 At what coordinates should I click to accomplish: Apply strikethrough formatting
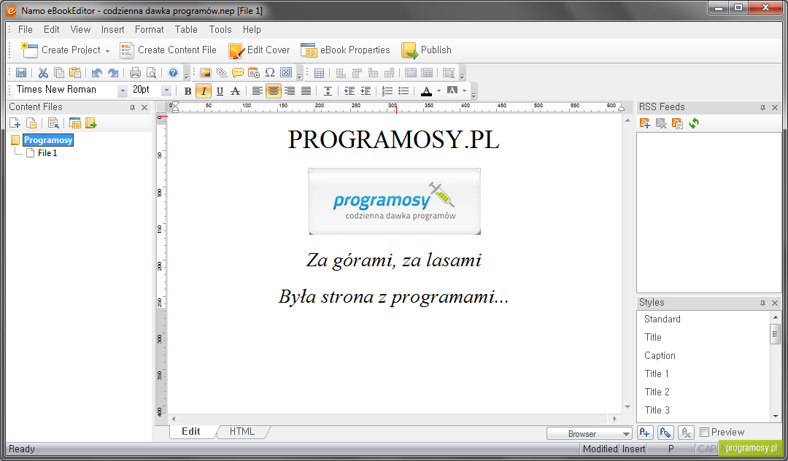pos(235,91)
